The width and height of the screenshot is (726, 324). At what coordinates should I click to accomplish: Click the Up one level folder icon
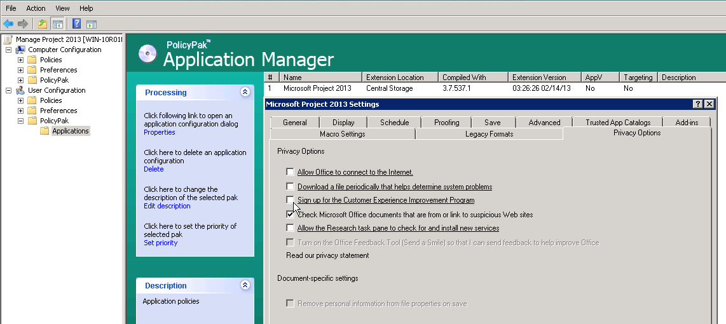pos(43,24)
